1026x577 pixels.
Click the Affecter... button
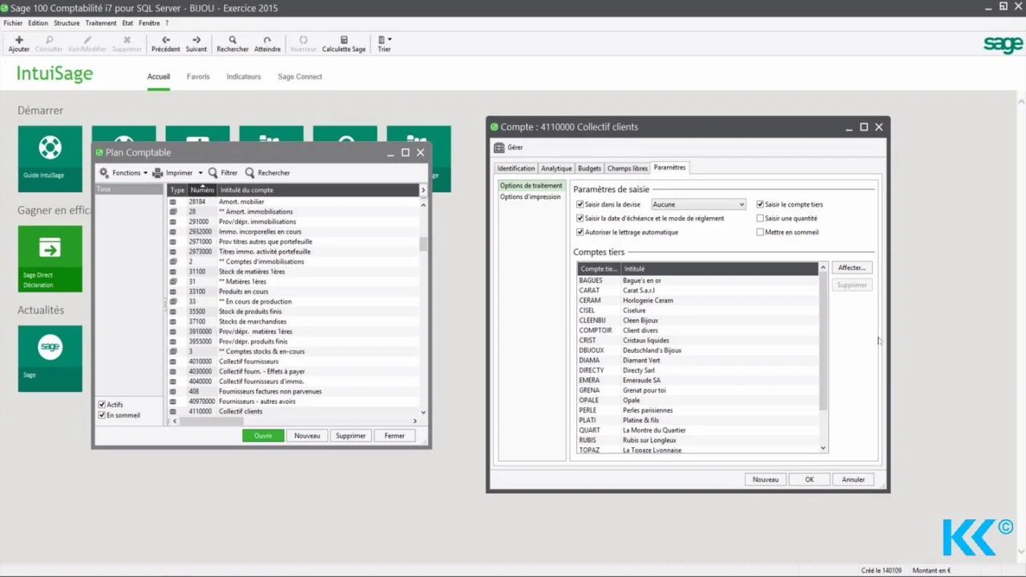pyautogui.click(x=851, y=268)
